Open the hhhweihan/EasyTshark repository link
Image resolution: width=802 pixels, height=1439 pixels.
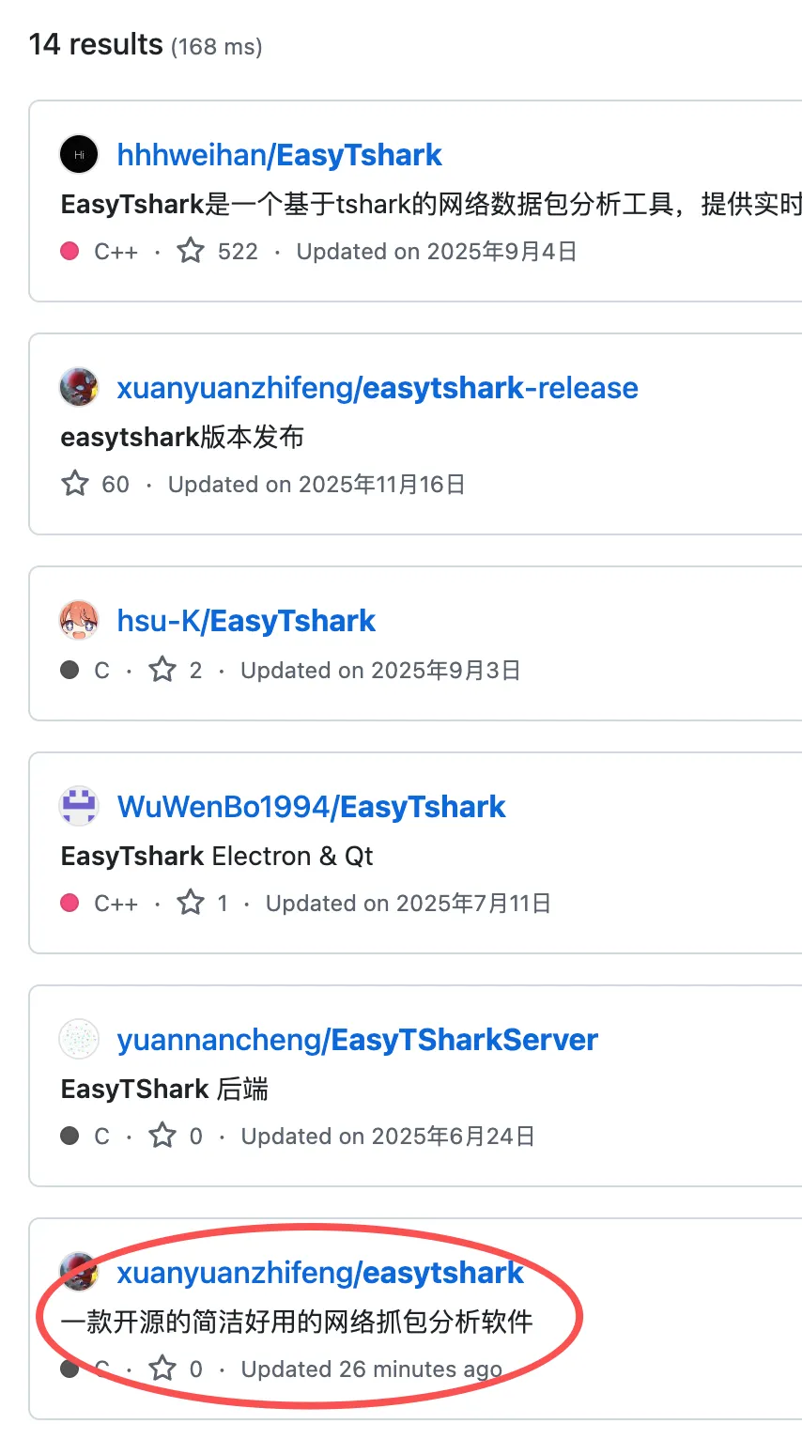[279, 155]
